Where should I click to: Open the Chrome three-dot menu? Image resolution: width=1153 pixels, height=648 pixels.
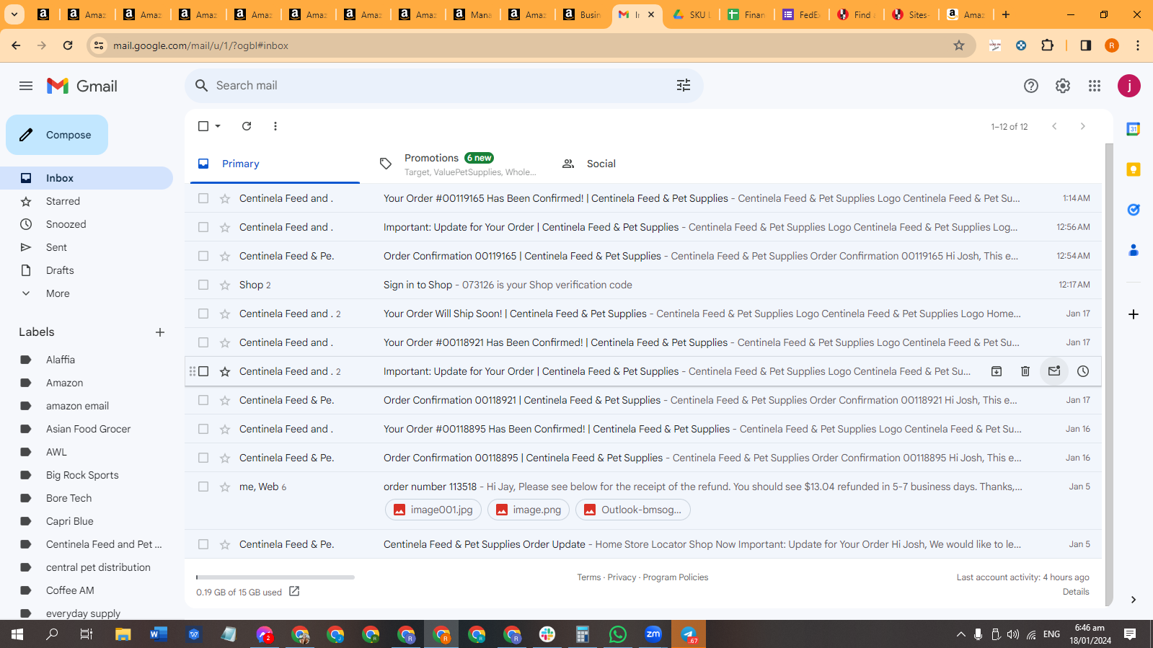pyautogui.click(x=1138, y=45)
